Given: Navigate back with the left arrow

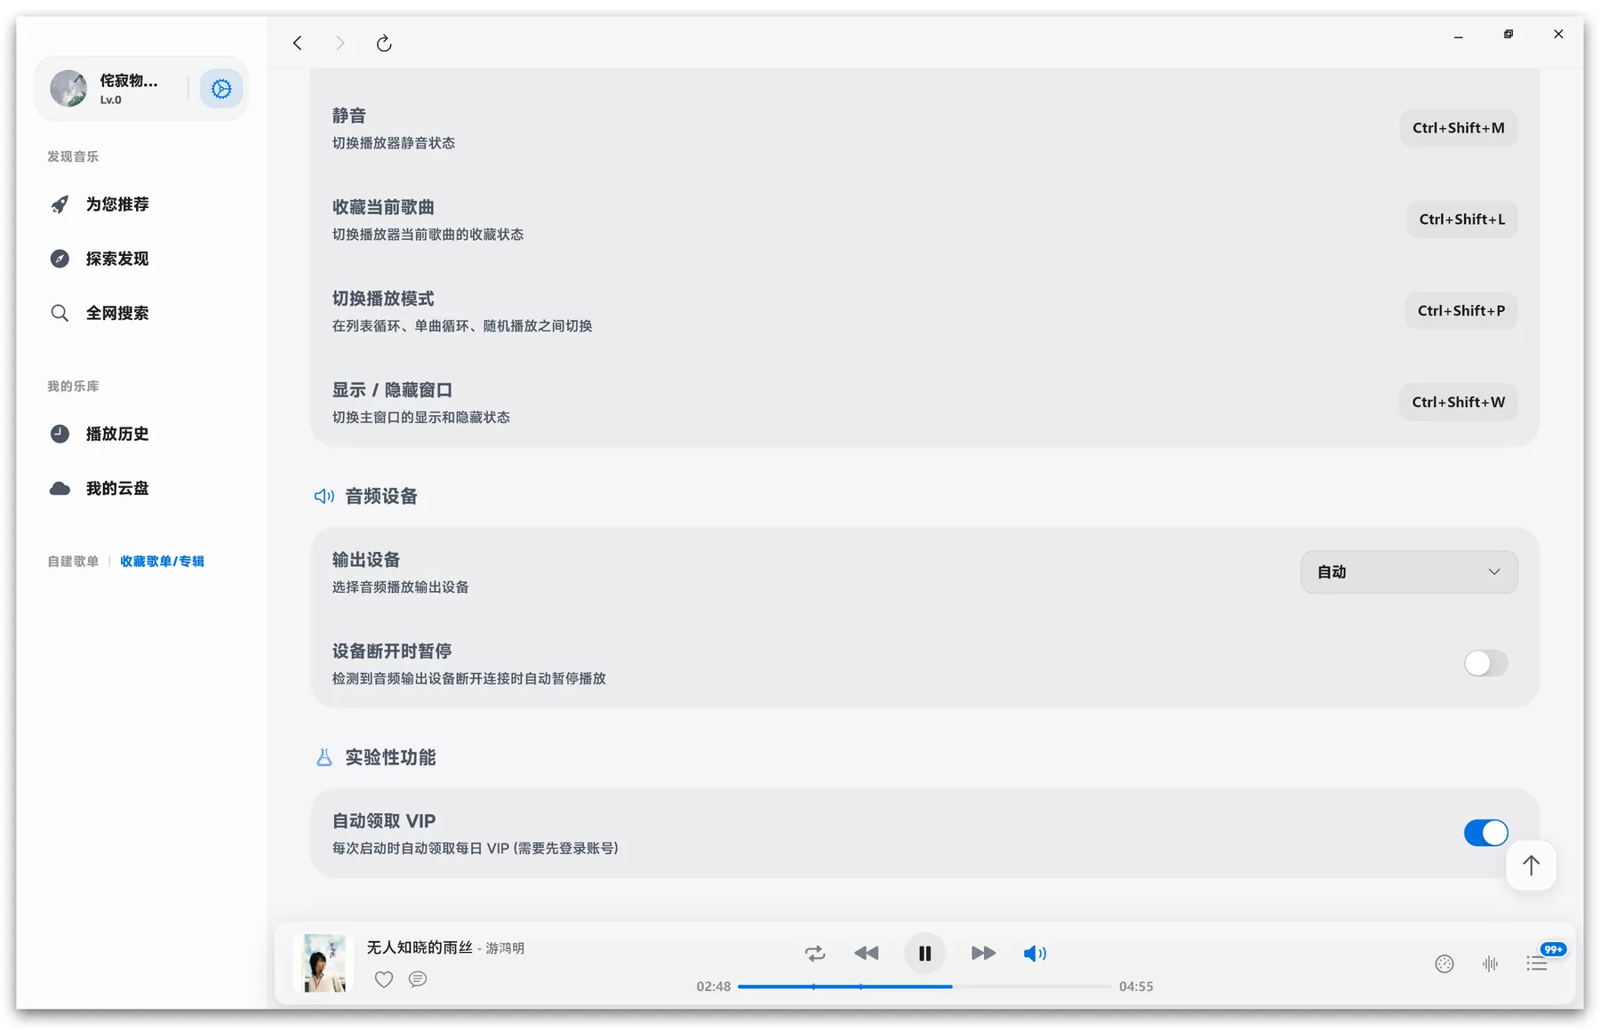Looking at the screenshot, I should [297, 43].
